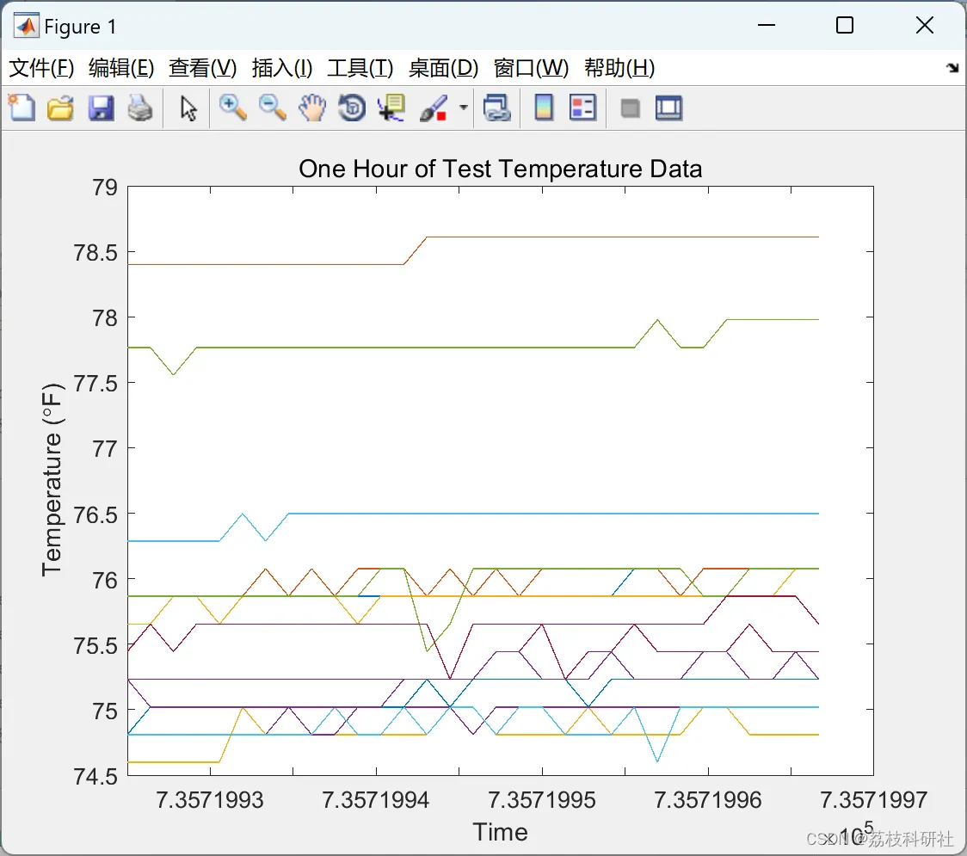Open the 编辑(E) menu
This screenshot has height=856, width=967.
121,68
